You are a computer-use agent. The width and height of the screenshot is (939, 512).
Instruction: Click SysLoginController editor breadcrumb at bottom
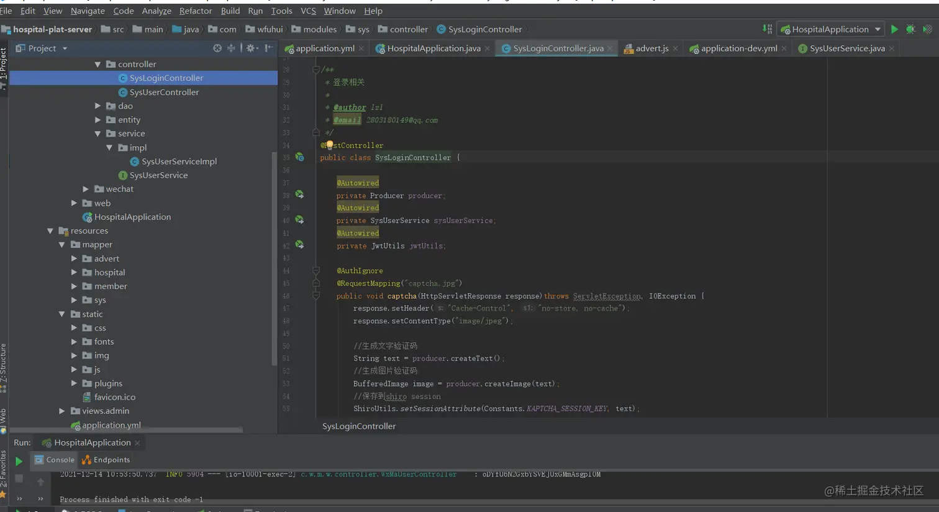click(359, 426)
